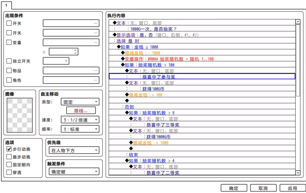Screen dimensions: 306x193
Task: Expand the 类型 dropdown showing 固定
Action: (x=80, y=102)
